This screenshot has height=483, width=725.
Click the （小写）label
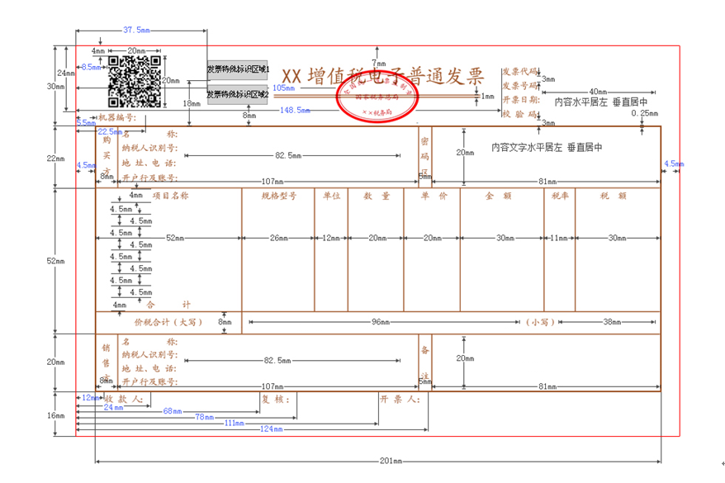[540, 322]
